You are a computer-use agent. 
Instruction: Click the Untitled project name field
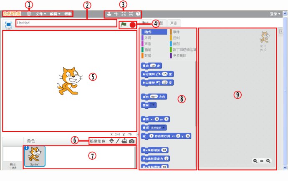tap(66, 23)
